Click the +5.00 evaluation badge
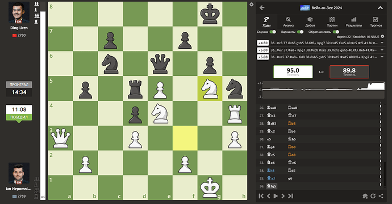This screenshot has width=392, height=204. pyautogui.click(x=262, y=50)
